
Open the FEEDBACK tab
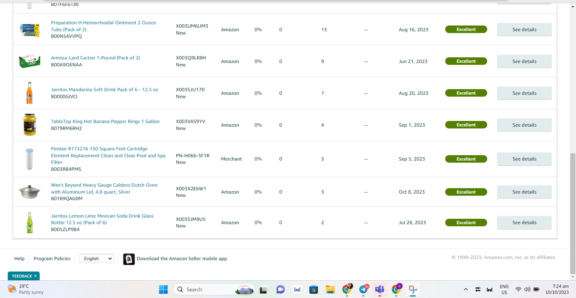pos(22,276)
